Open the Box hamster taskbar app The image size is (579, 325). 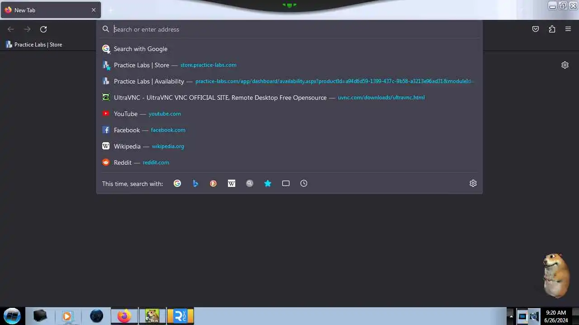152,316
